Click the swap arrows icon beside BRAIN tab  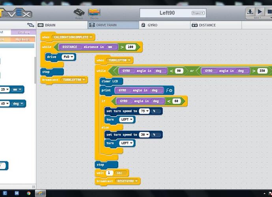coord(30,25)
